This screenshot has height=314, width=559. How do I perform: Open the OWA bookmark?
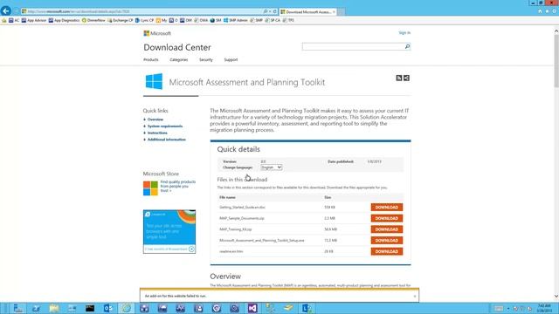click(202, 20)
